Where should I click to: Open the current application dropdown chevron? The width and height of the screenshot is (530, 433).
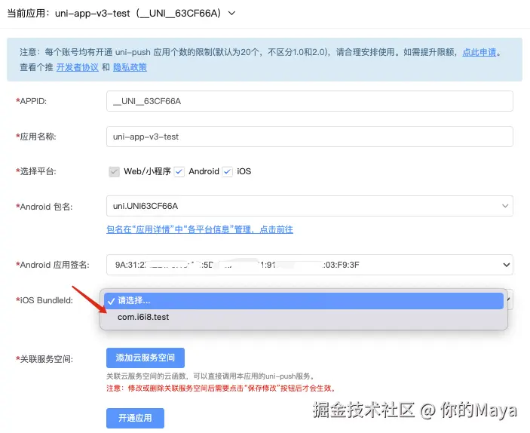231,13
